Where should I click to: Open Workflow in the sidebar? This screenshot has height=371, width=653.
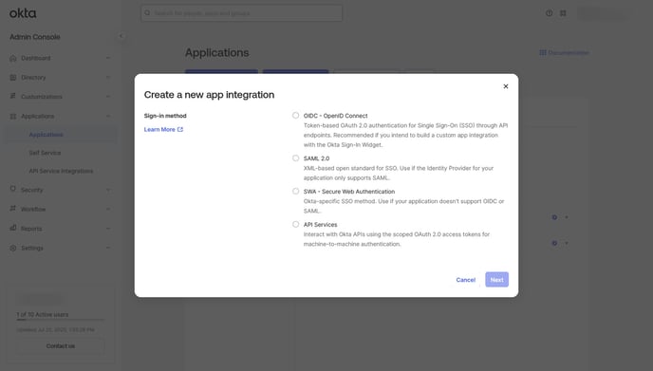click(33, 209)
